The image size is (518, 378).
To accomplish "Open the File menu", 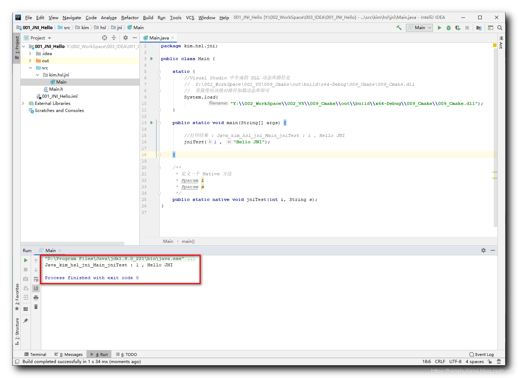I will (x=28, y=17).
